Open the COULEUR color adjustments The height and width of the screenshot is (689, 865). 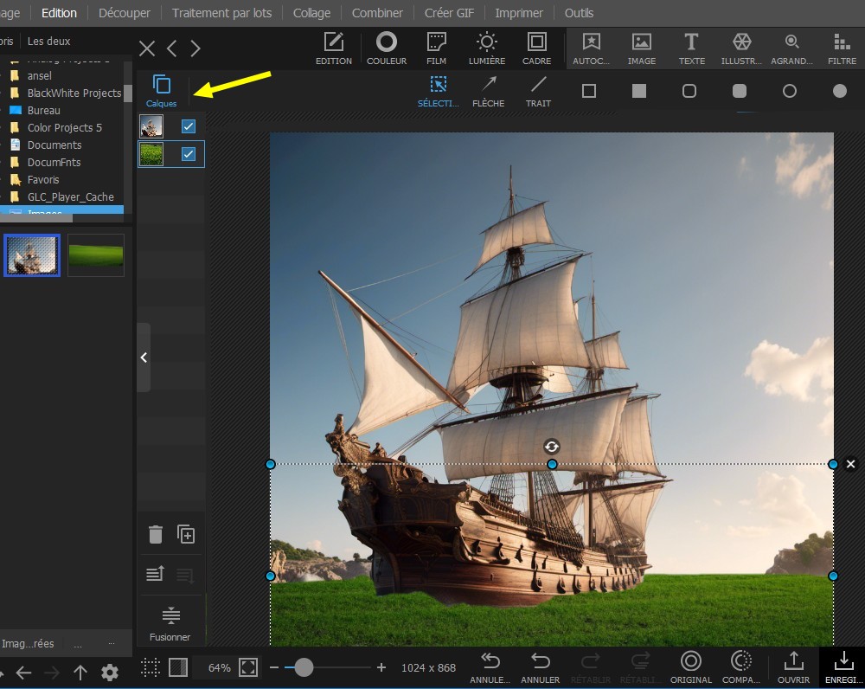tap(386, 48)
